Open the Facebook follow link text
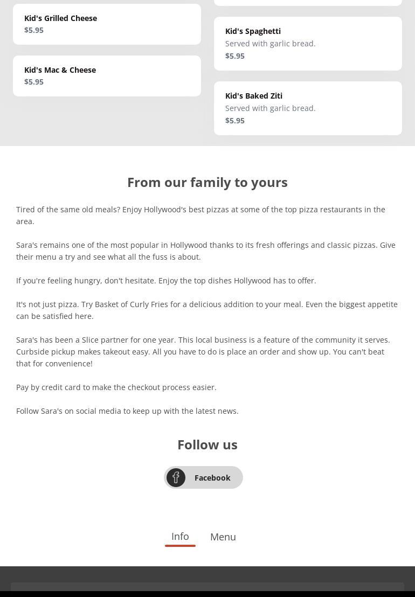Image resolution: width=415 pixels, height=597 pixels. 212,478
